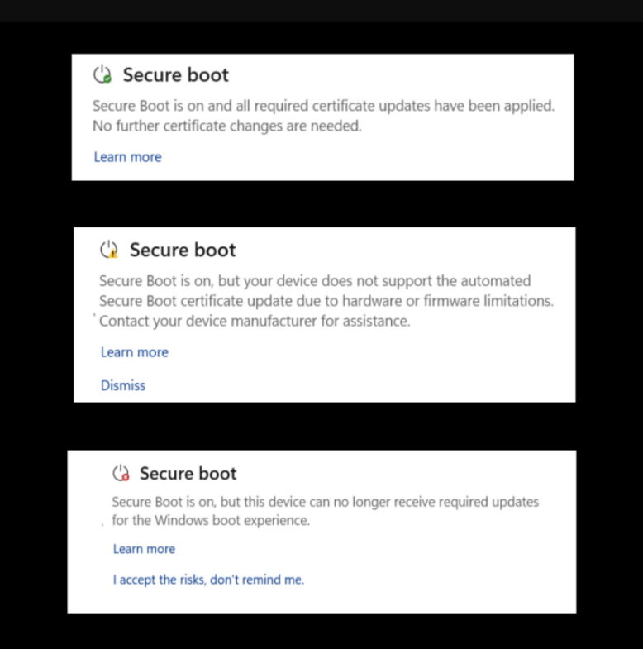Viewport: 643px width, 649px height.
Task: Click the green checkmark Secure boot icon
Action: coord(102,75)
